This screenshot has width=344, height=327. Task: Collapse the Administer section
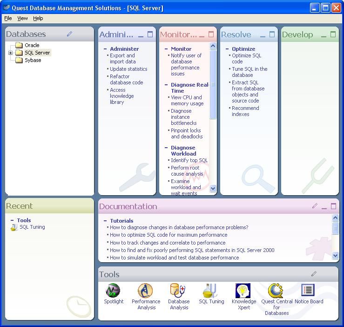click(105, 49)
